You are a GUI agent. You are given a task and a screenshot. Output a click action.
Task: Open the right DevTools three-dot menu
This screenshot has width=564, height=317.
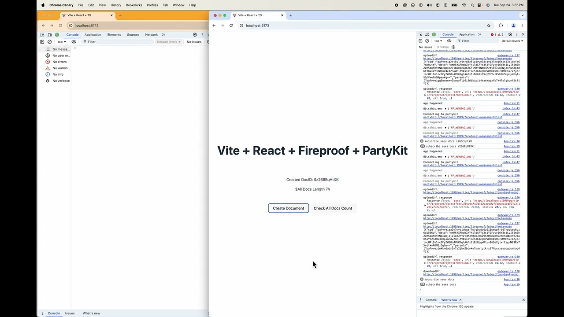517,34
